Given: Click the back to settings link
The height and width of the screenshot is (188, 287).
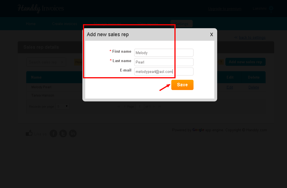Looking at the screenshot, I should [x=252, y=38].
